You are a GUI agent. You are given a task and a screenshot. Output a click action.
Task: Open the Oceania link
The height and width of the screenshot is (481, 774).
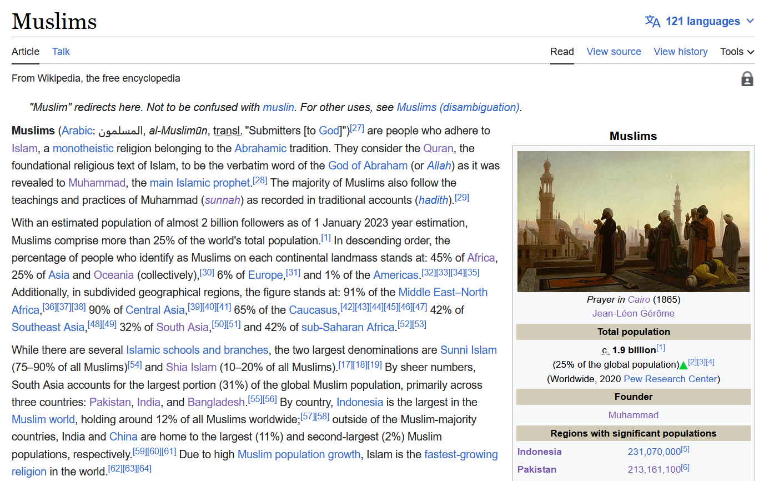(114, 275)
